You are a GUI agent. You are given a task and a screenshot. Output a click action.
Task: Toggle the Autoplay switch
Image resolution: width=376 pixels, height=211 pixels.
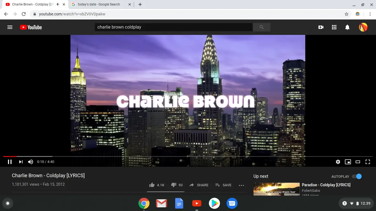[x=357, y=176]
